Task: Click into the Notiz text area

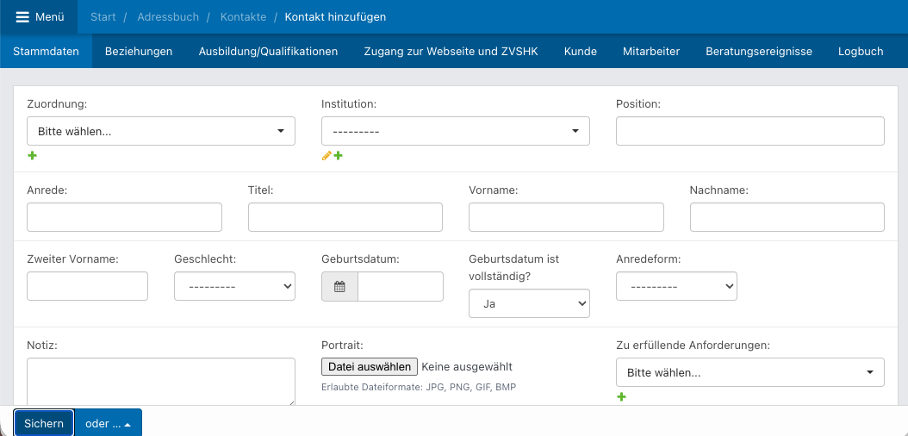Action: (x=161, y=382)
